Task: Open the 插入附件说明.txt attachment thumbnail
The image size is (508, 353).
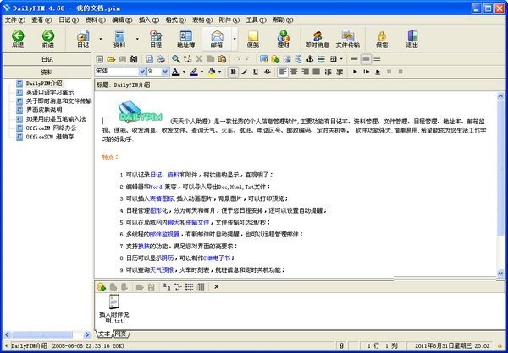Action: [x=114, y=308]
